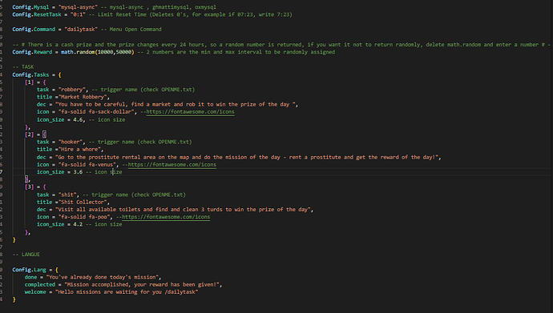The image size is (553, 313).
Task: Click the icon_size value 4.2
Action: pyautogui.click(x=78, y=224)
